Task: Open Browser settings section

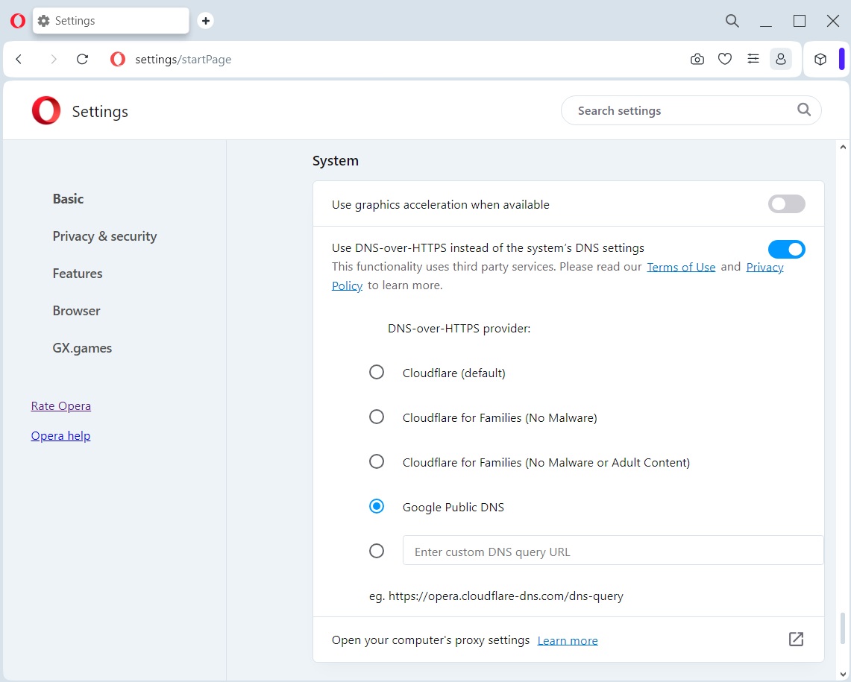Action: pos(77,311)
